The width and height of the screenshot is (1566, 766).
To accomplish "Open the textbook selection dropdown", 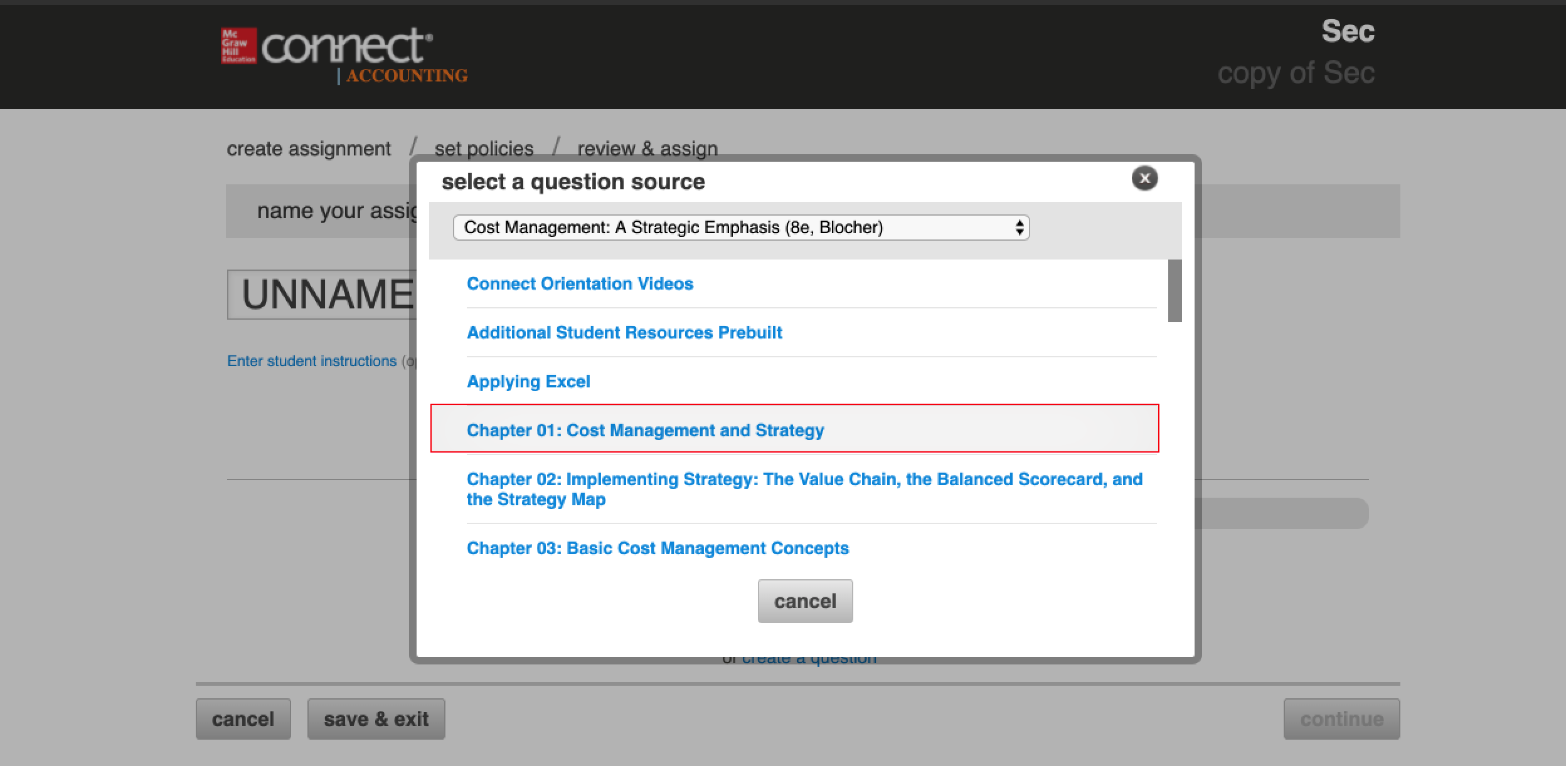I will tap(740, 228).
